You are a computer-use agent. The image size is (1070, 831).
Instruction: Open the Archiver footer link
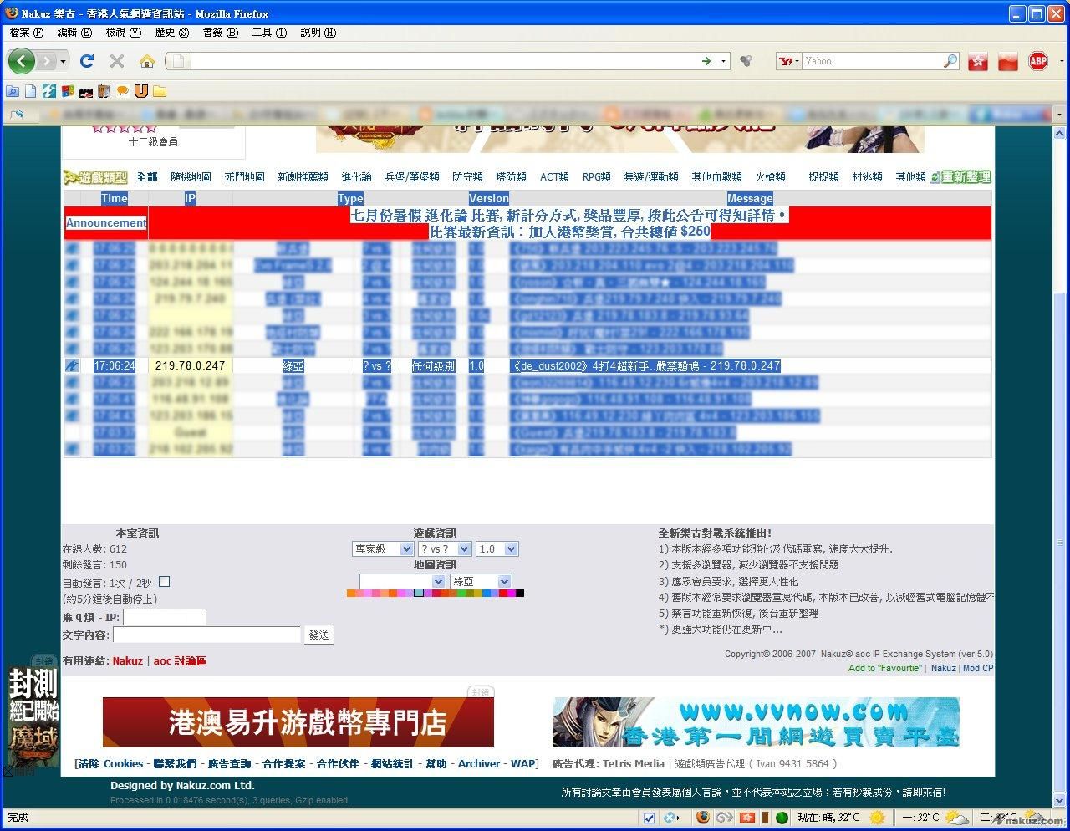click(x=479, y=763)
